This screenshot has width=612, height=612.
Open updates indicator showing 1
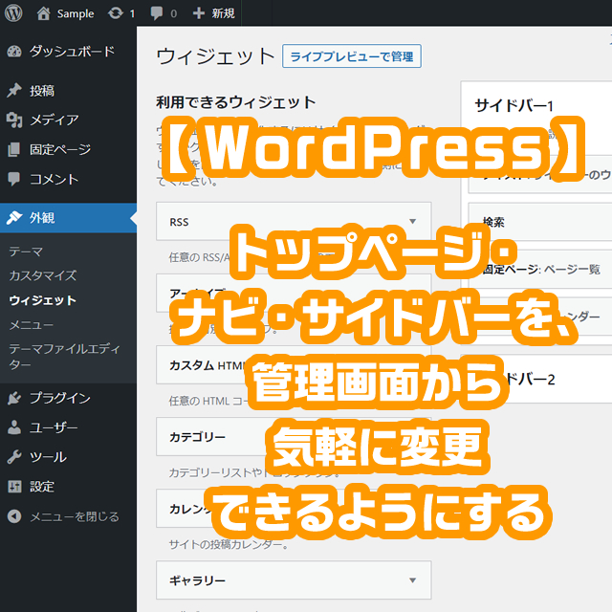121,13
